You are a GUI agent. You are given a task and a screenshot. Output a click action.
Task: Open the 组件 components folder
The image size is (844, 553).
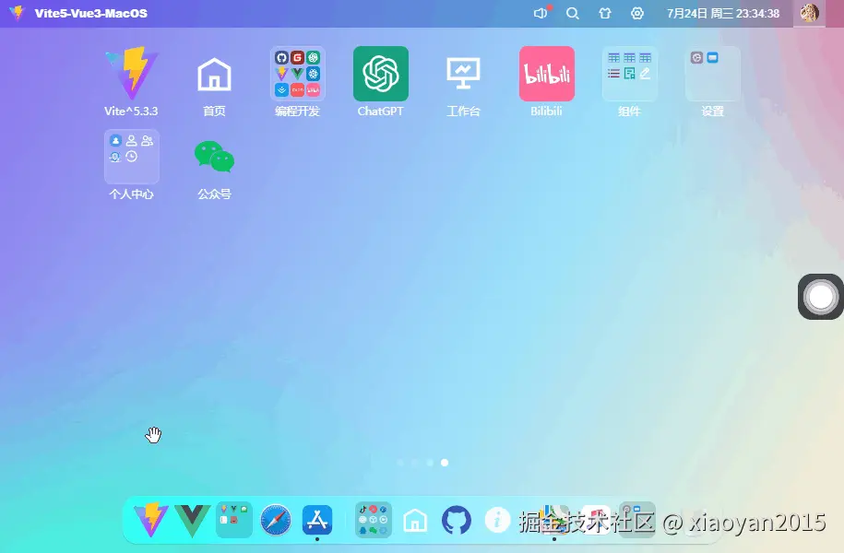pyautogui.click(x=630, y=74)
